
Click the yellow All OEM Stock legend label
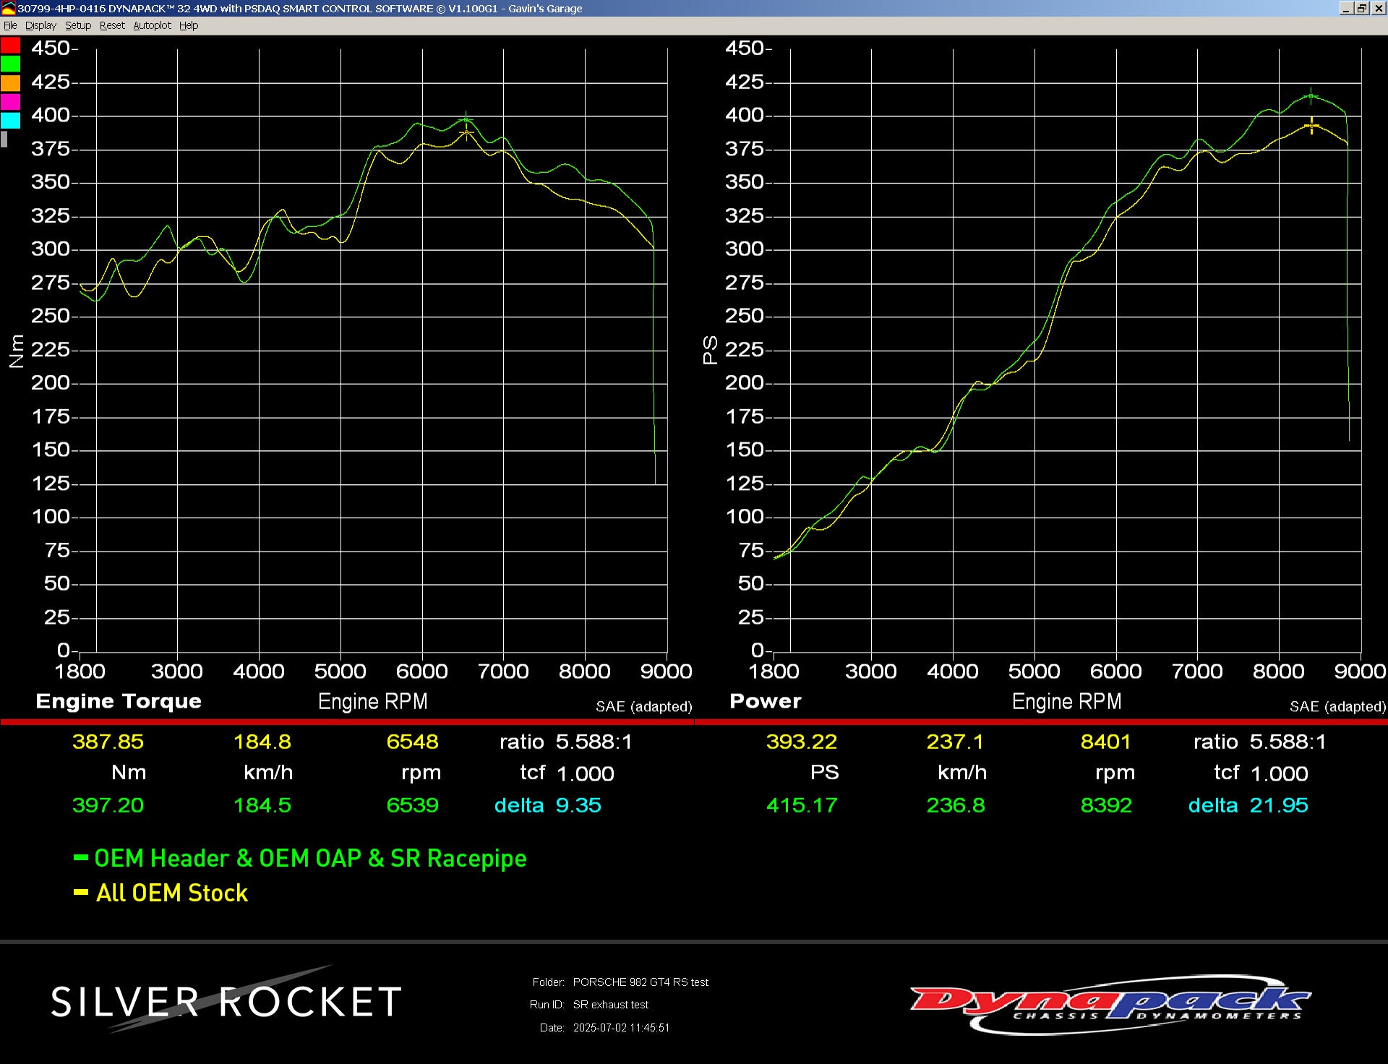pyautogui.click(x=171, y=893)
